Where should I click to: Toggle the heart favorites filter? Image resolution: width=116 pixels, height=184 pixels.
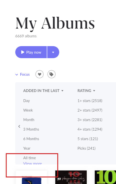39,74
